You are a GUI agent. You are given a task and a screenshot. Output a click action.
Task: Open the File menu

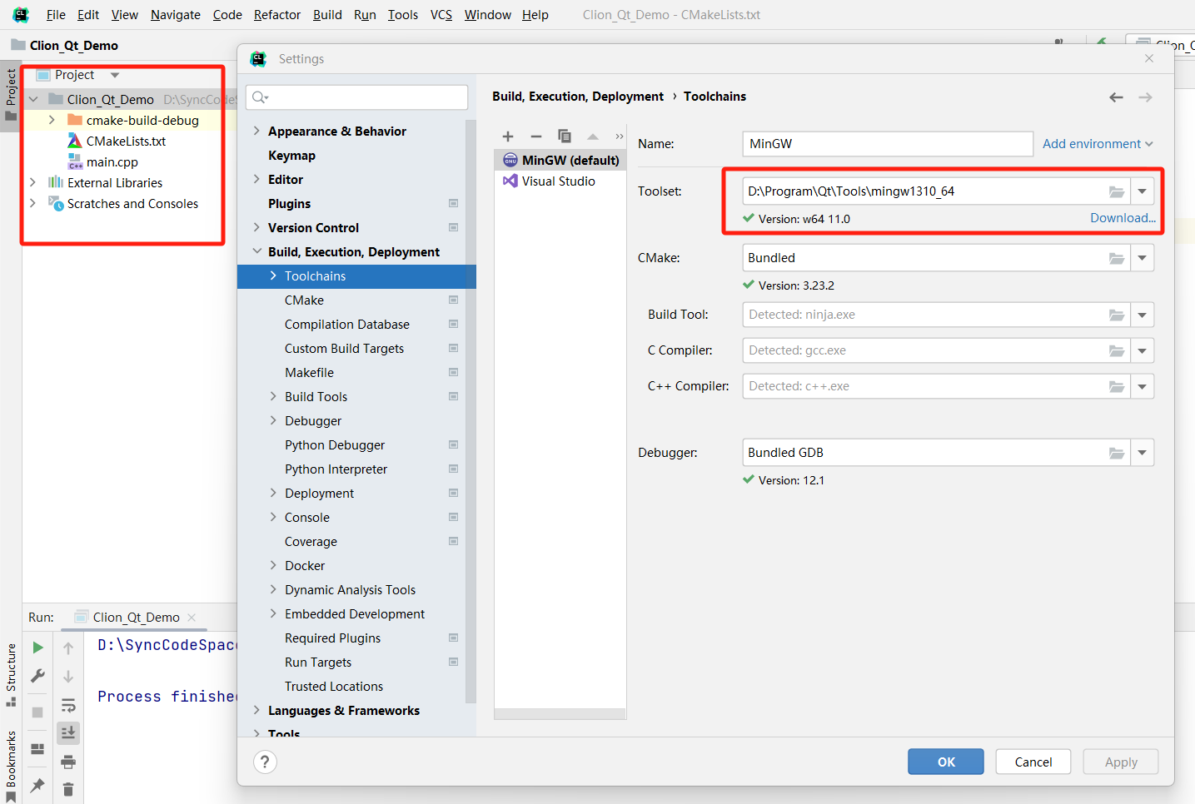(56, 15)
